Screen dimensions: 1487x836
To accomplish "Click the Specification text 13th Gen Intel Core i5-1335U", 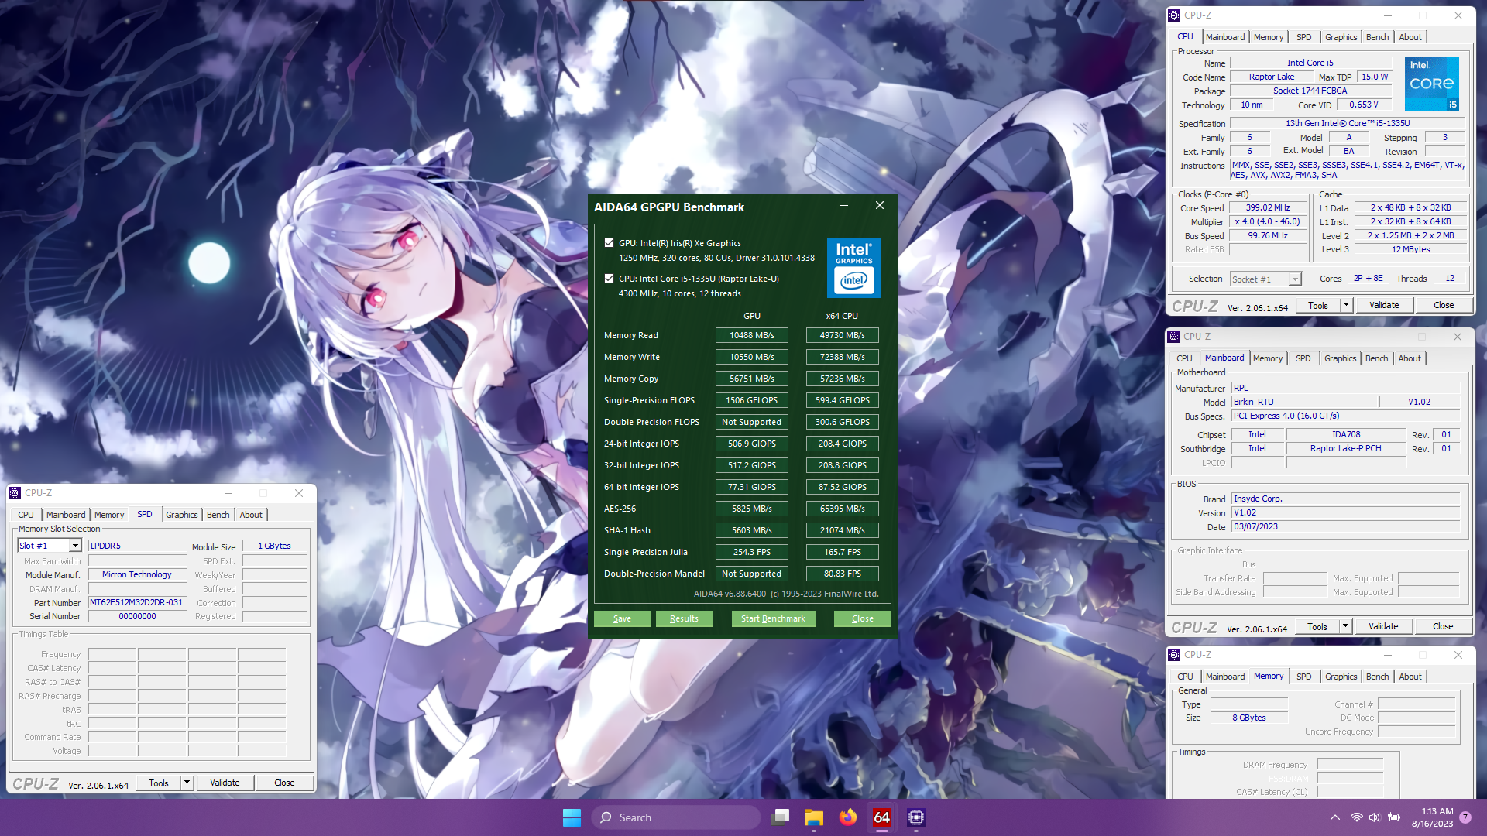I will click(x=1348, y=123).
